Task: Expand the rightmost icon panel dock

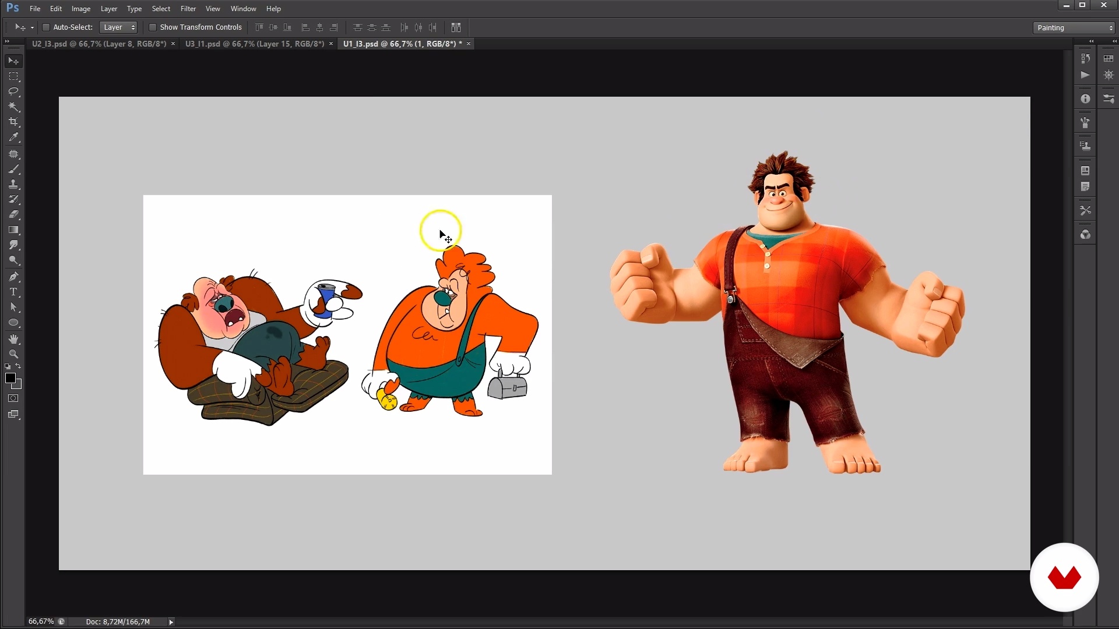Action: pyautogui.click(x=1114, y=41)
